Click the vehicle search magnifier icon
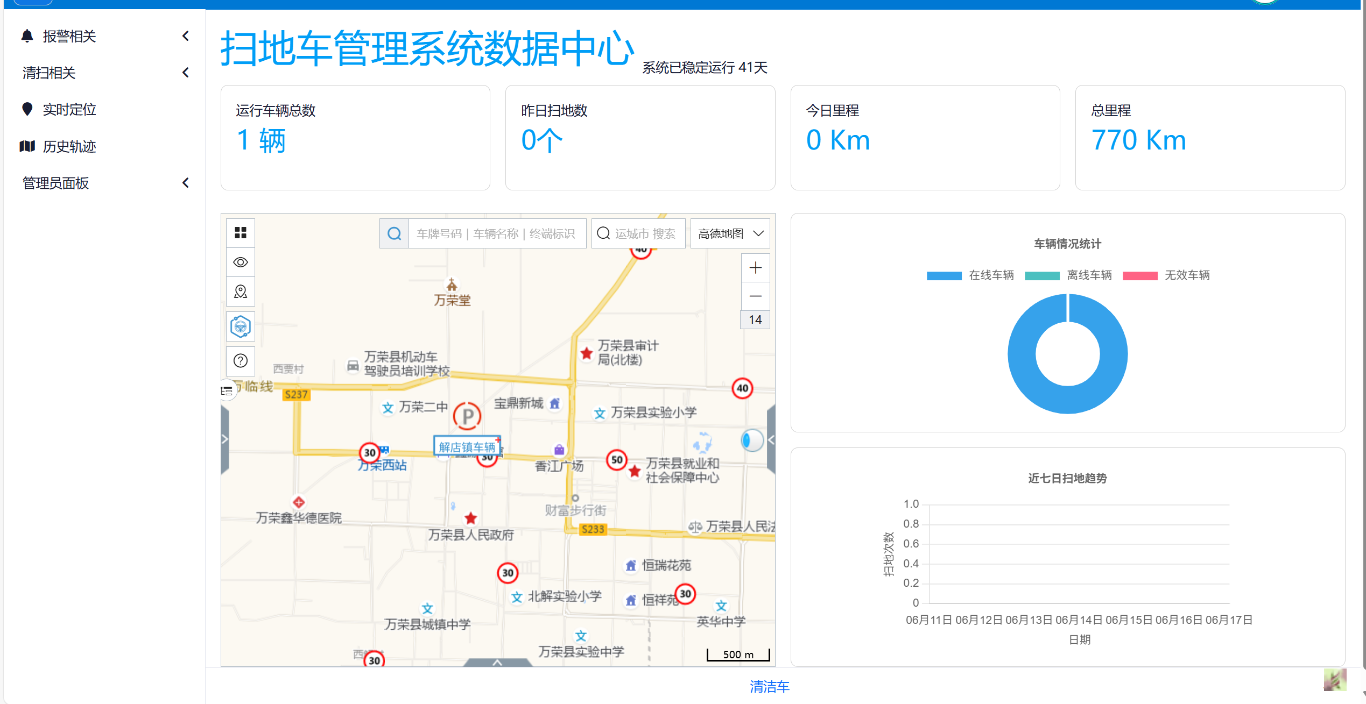The image size is (1366, 704). tap(394, 233)
